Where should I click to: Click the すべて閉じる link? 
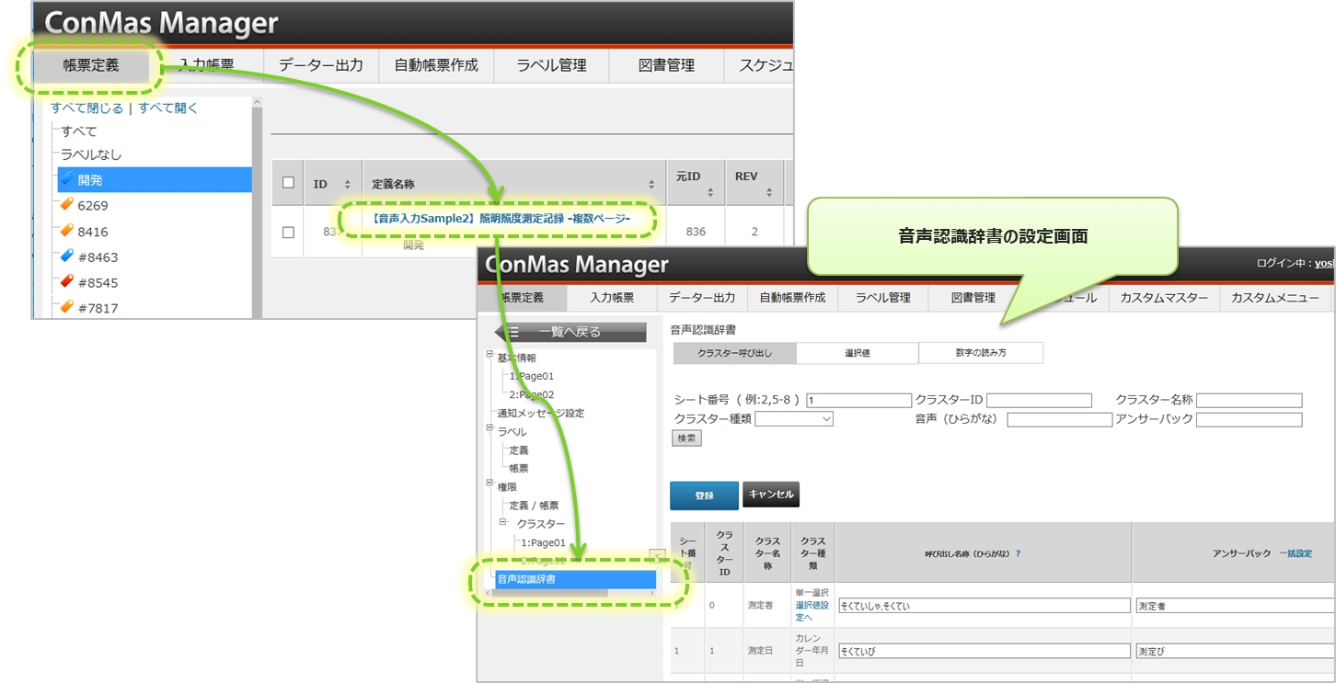tap(87, 108)
